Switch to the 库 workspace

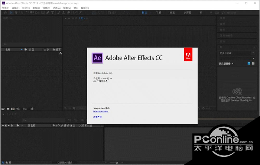(201, 13)
